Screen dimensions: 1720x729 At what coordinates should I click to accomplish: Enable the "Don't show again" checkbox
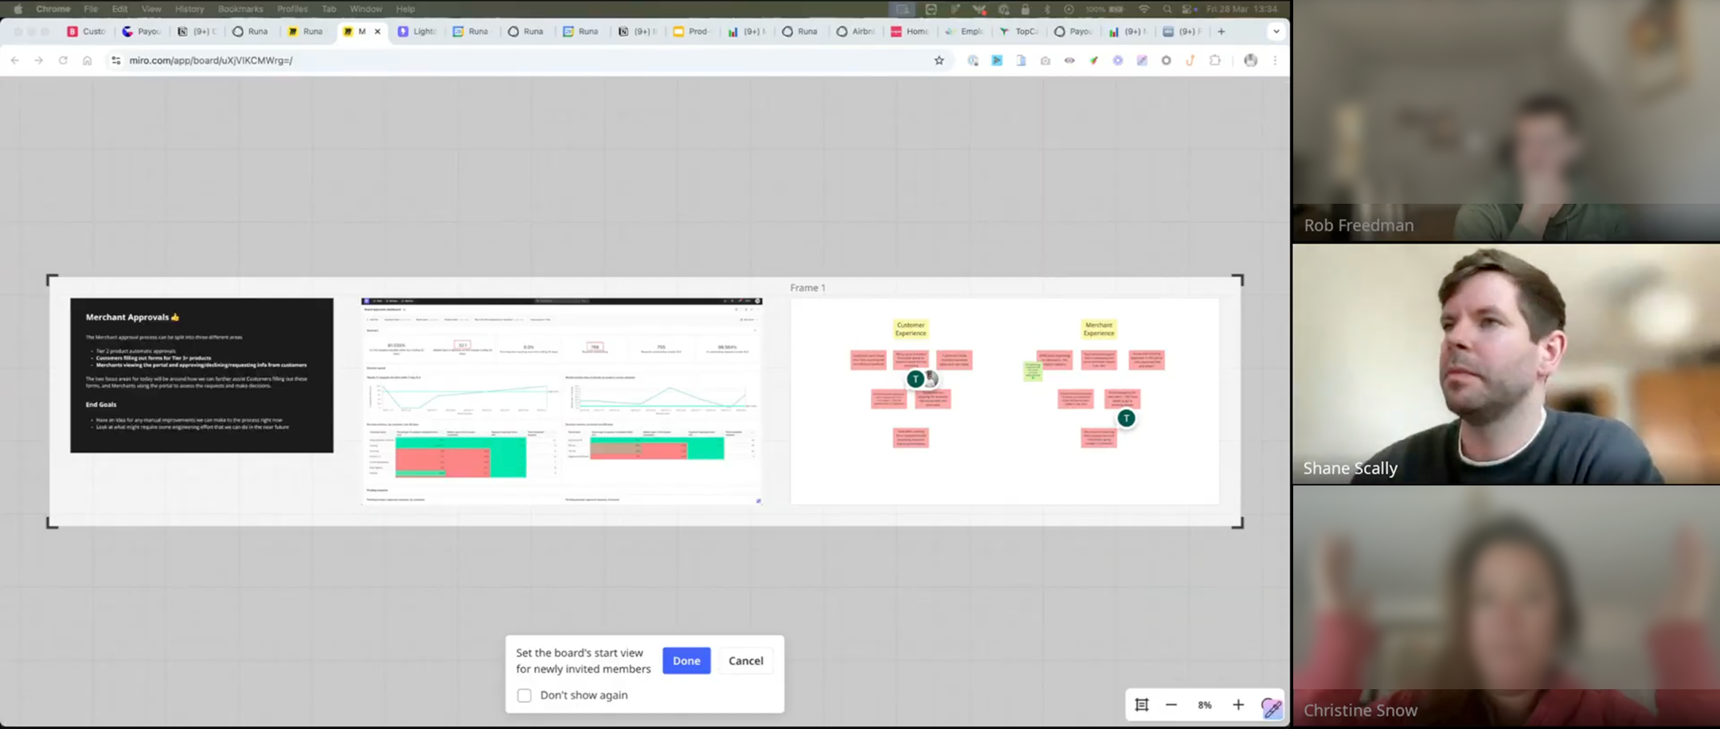click(524, 696)
